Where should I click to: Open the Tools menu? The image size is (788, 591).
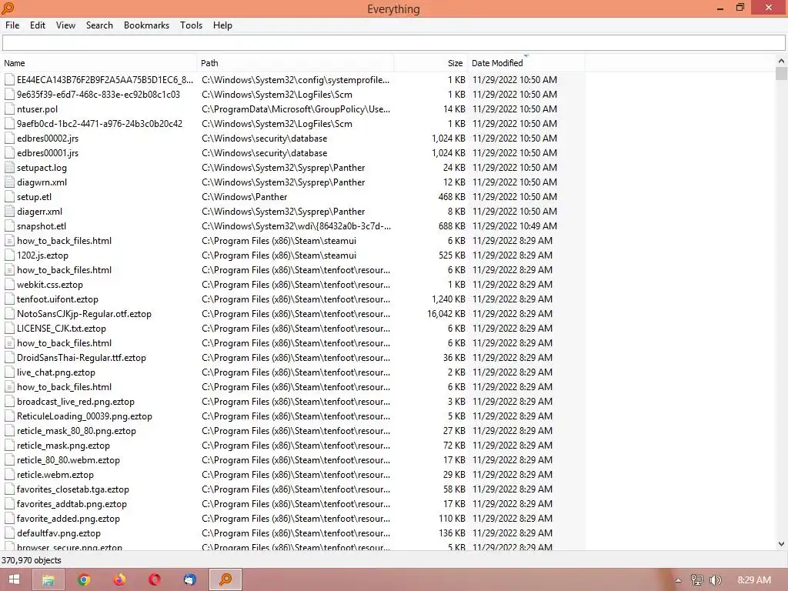tap(191, 25)
